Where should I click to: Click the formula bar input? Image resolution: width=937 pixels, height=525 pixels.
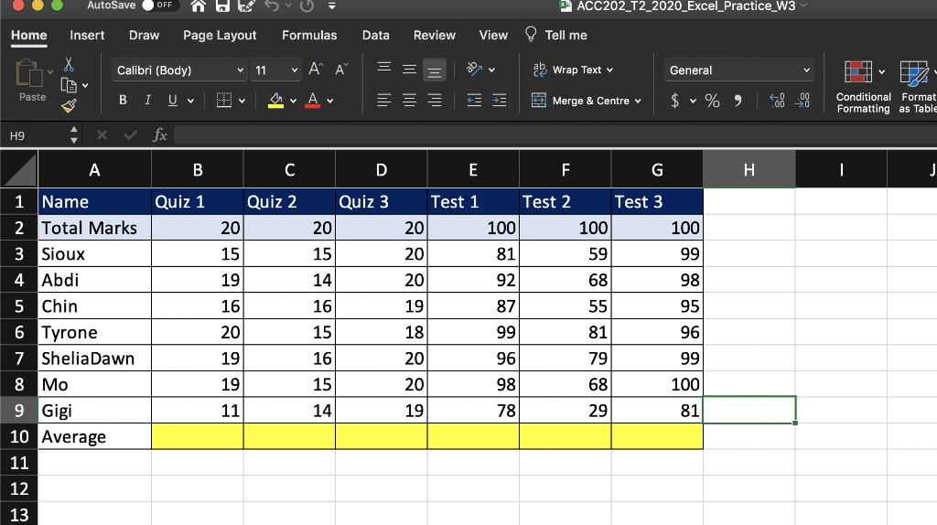point(555,135)
